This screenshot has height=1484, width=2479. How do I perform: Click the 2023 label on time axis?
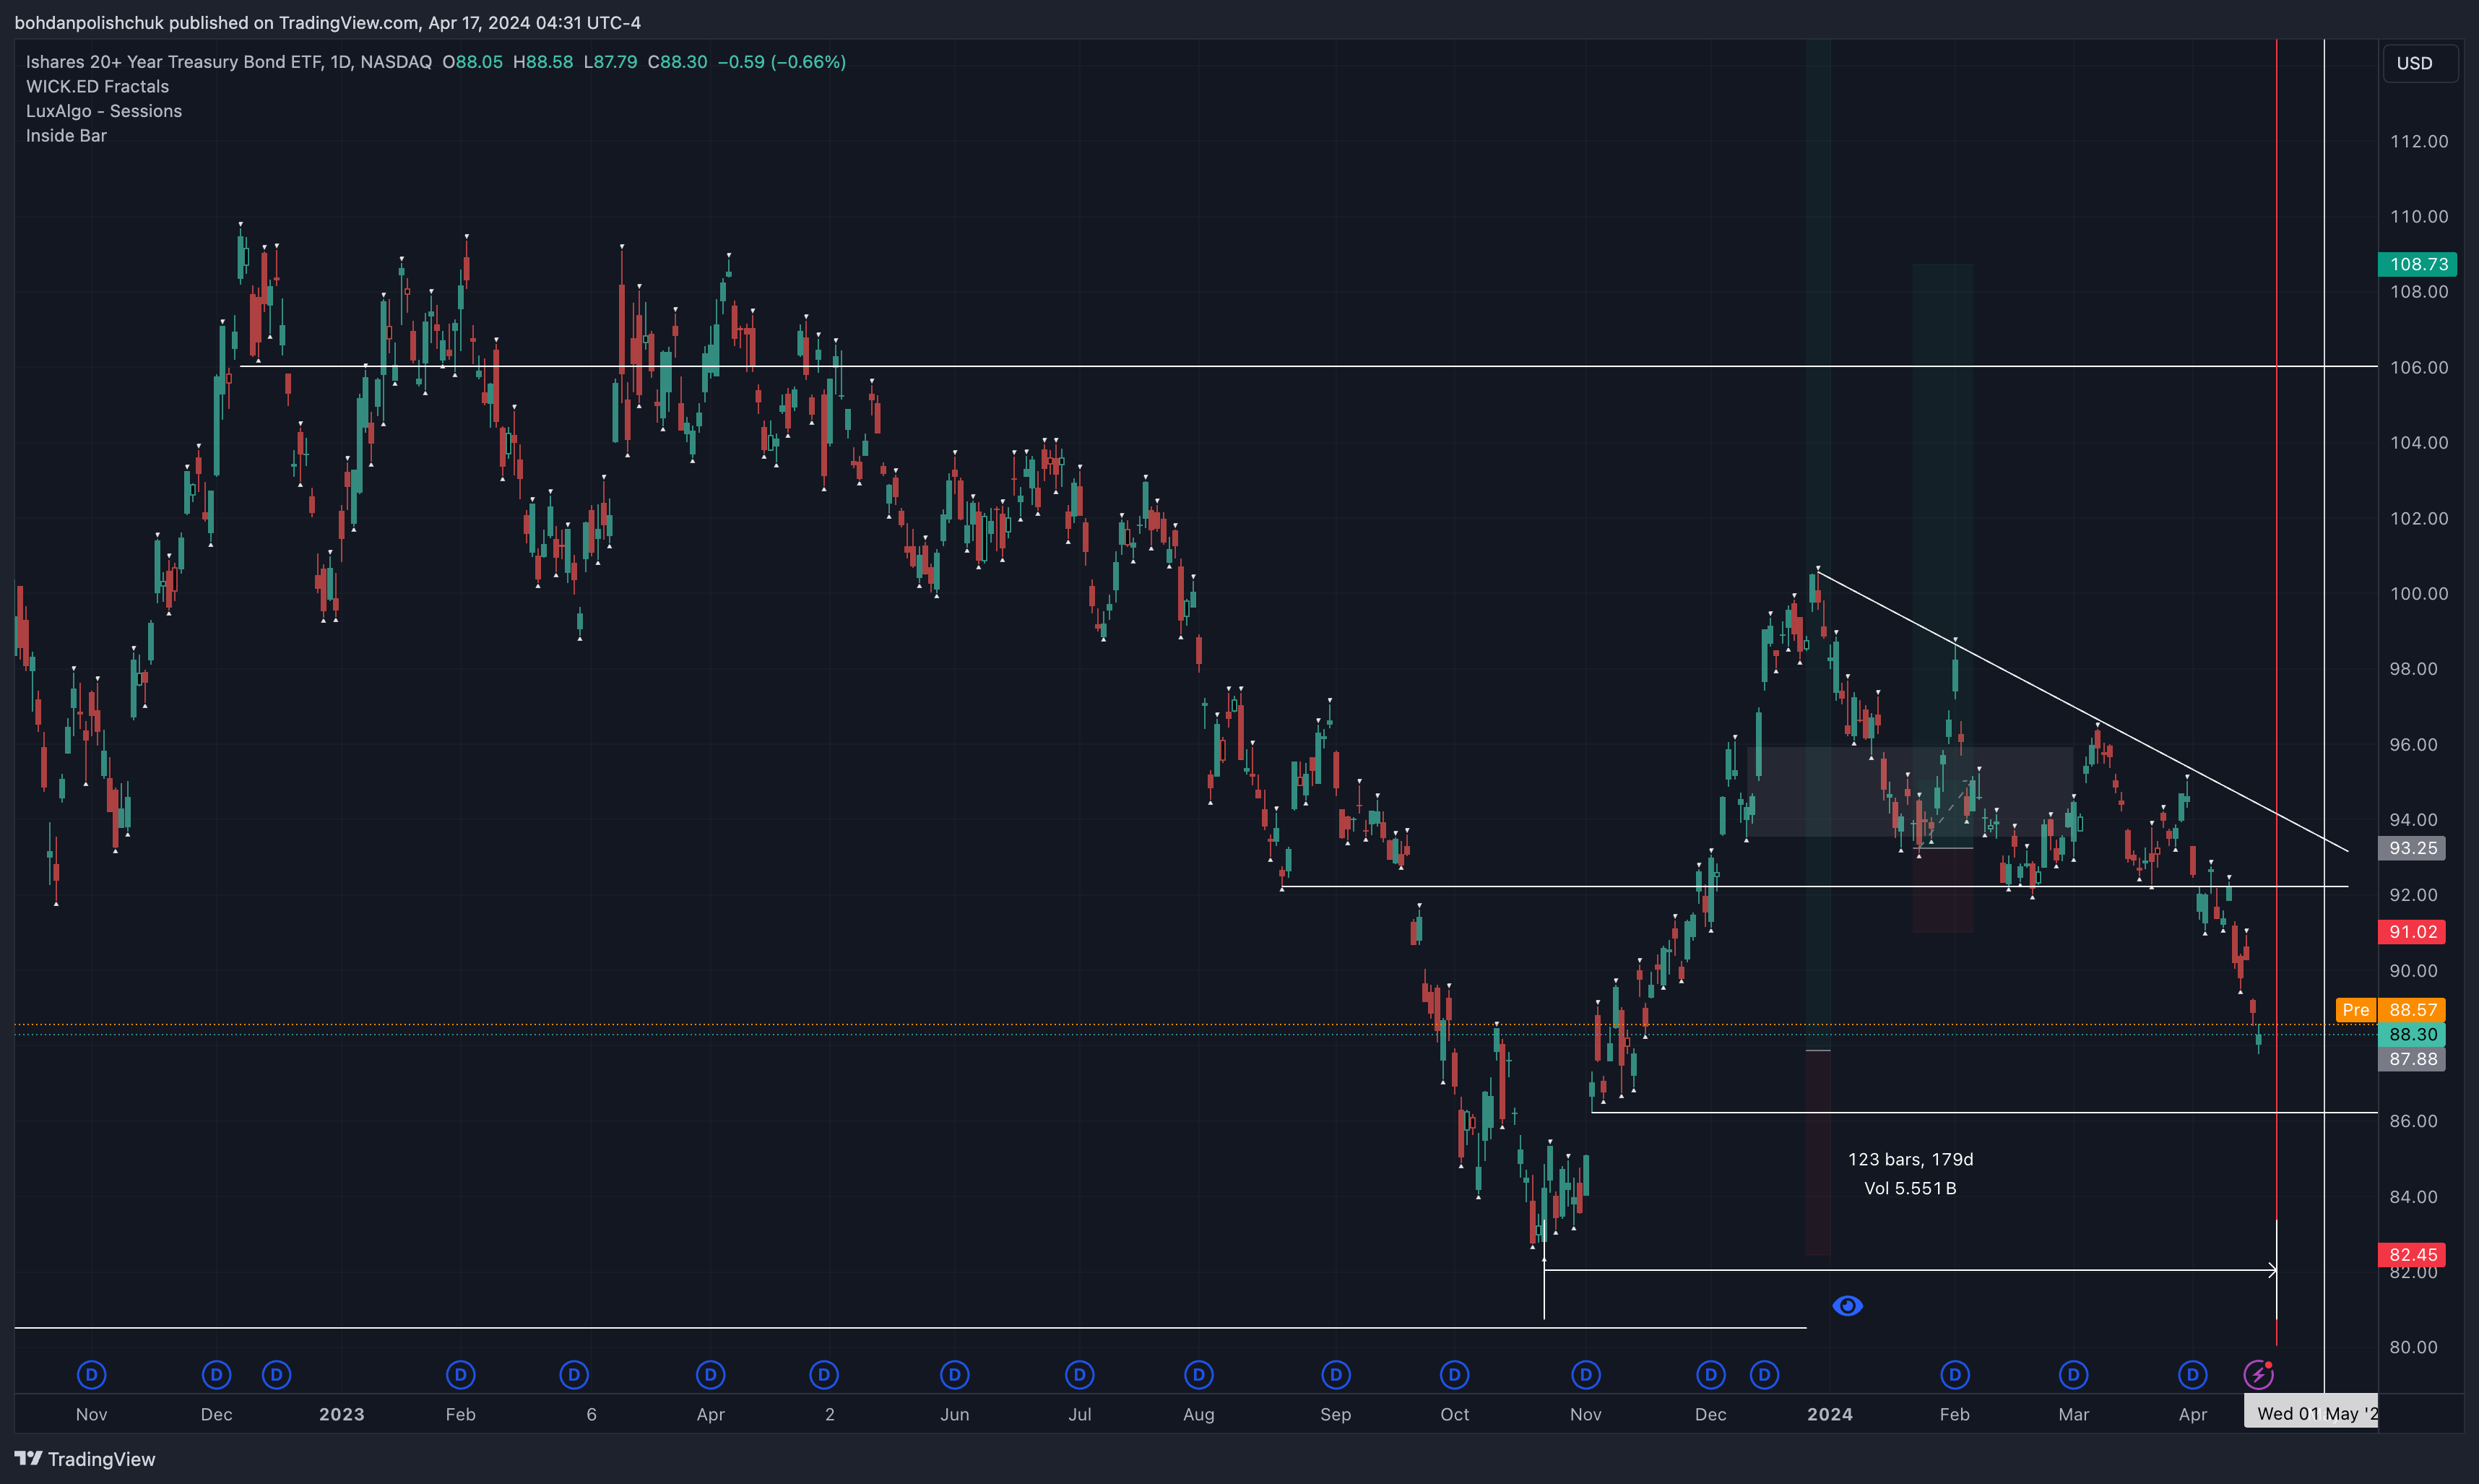[341, 1414]
